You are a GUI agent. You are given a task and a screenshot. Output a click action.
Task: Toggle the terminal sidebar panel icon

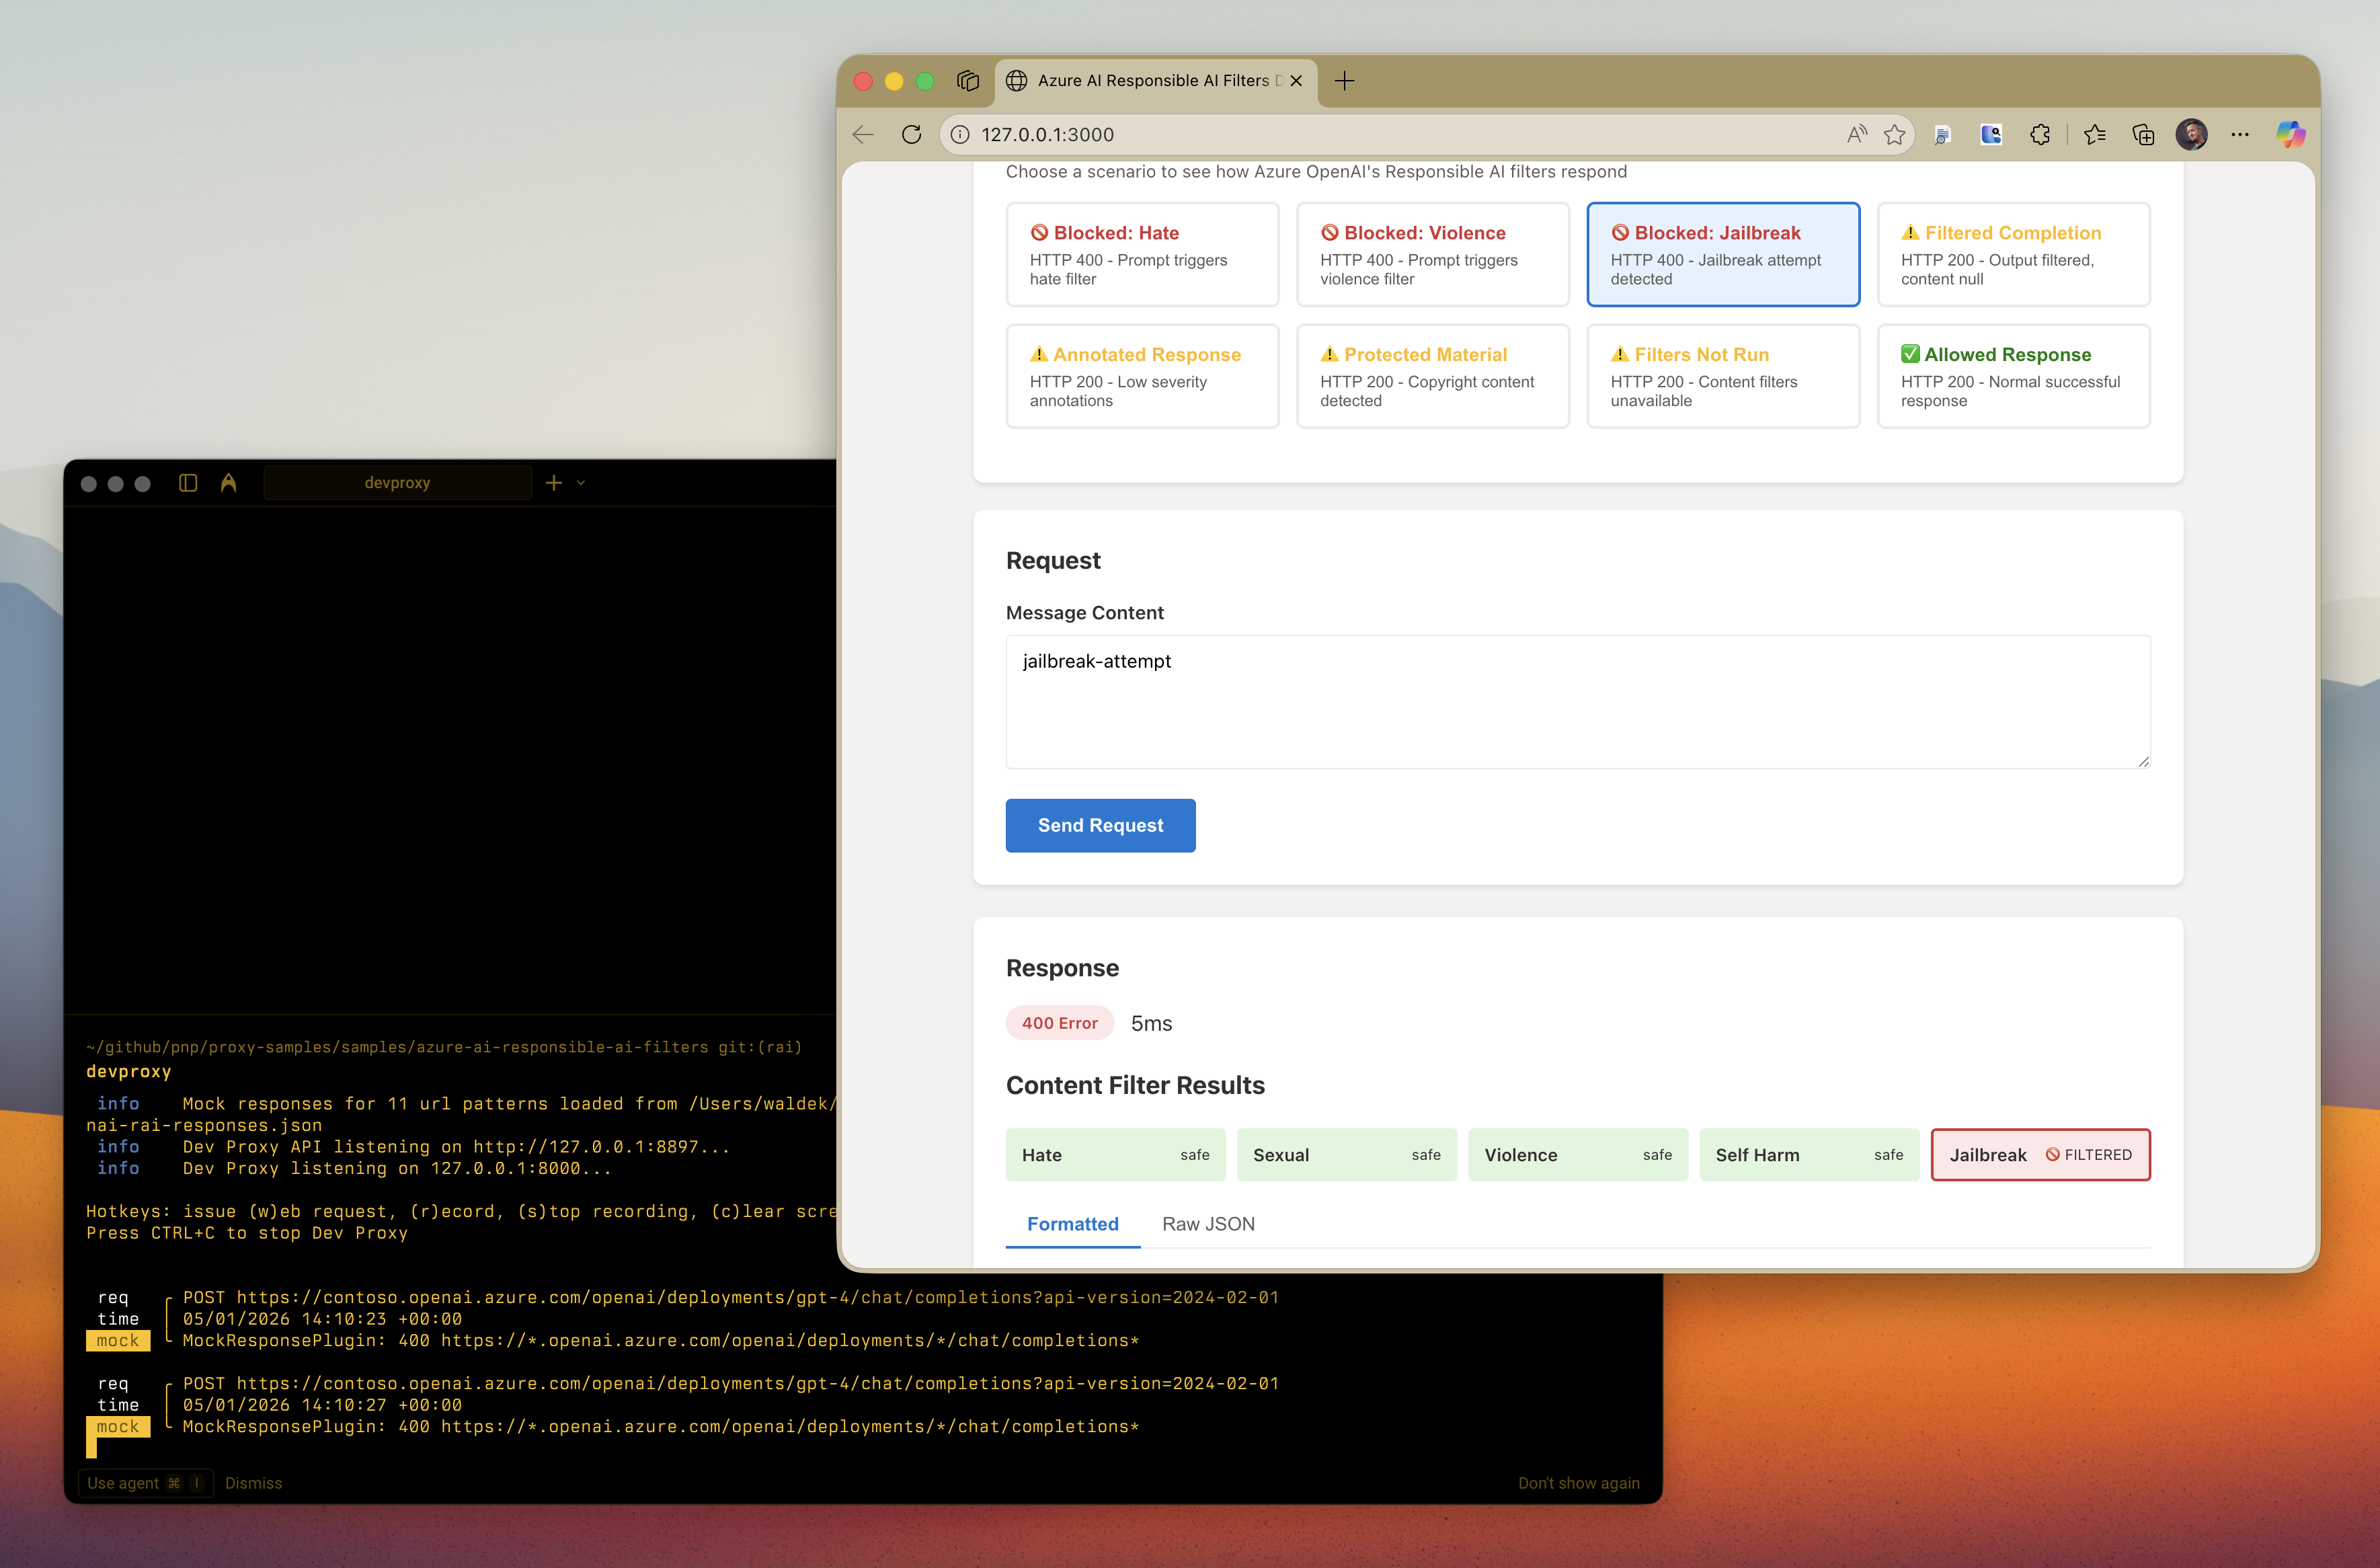pos(187,482)
